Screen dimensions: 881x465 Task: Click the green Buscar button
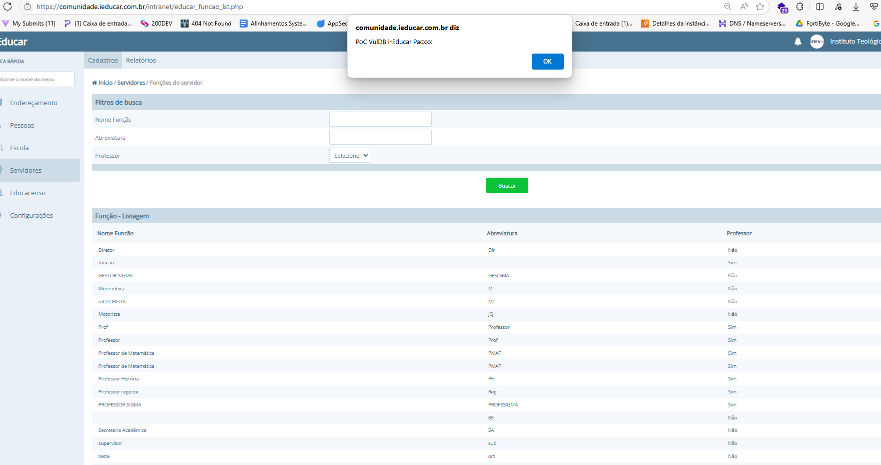tap(507, 186)
